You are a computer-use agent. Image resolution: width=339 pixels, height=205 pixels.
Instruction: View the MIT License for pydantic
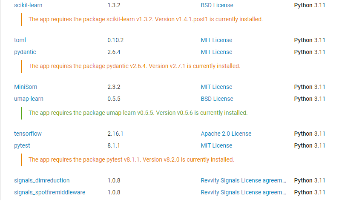pos(216,52)
